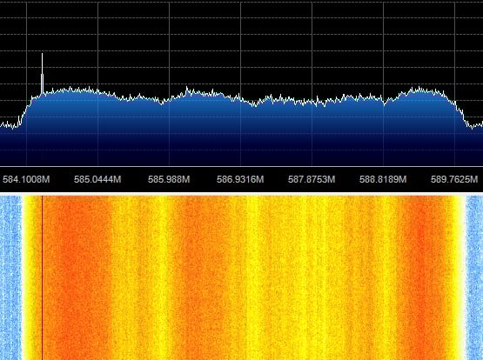The width and height of the screenshot is (483, 360).
Task: Click the dark orange band at waterfall left
Action: click(x=76, y=277)
